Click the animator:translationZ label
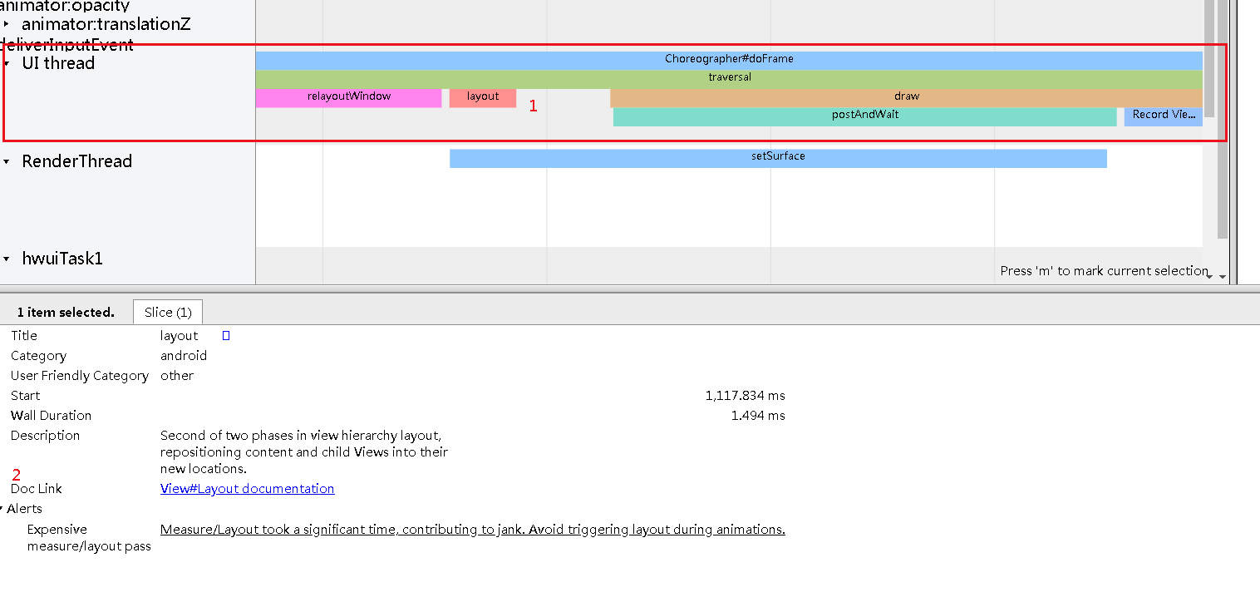Viewport: 1260px width, 602px height. (x=106, y=24)
